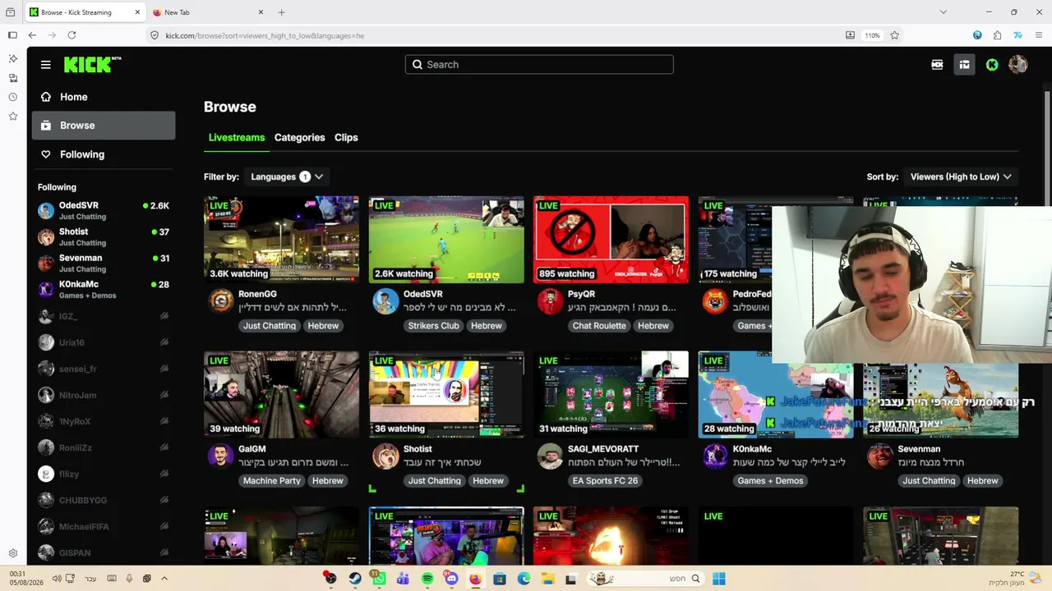Open OdedSVR in the Following list
The width and height of the screenshot is (1052, 591).
point(104,211)
